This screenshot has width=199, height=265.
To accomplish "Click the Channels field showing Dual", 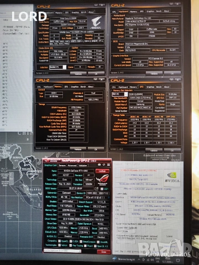I will point(93,93).
